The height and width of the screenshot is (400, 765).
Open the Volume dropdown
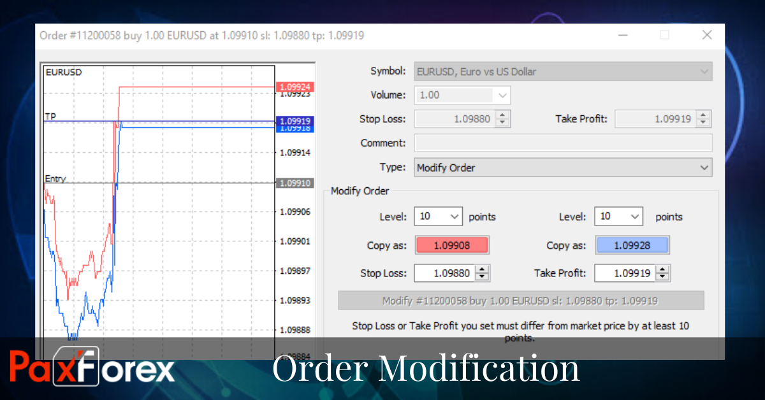coord(503,94)
